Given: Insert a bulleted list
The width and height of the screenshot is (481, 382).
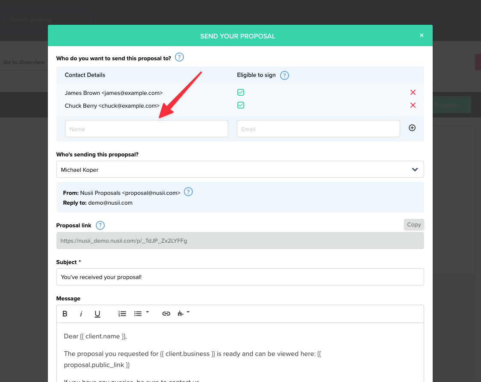Looking at the screenshot, I should pyautogui.click(x=138, y=314).
